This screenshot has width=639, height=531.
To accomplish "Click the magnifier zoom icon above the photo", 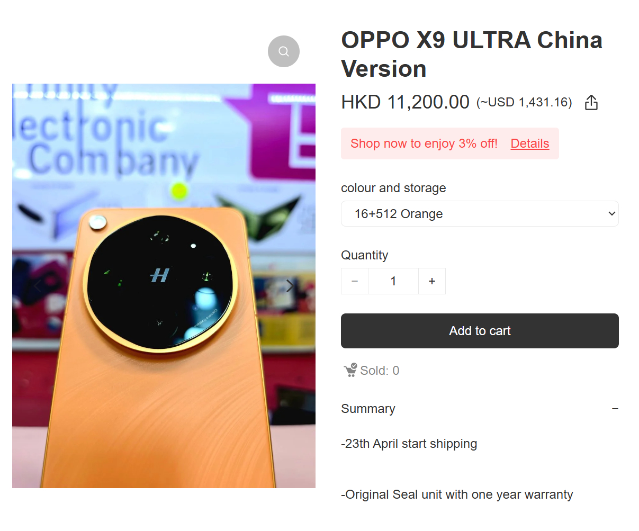I will [x=284, y=51].
